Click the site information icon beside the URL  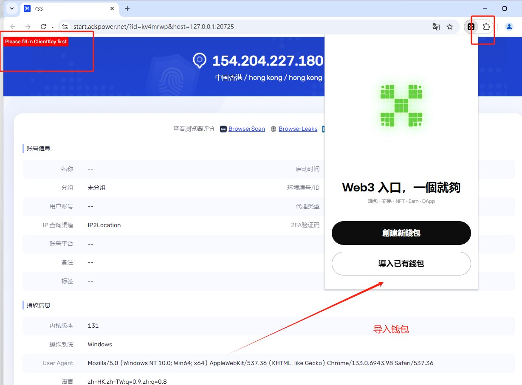(x=65, y=27)
